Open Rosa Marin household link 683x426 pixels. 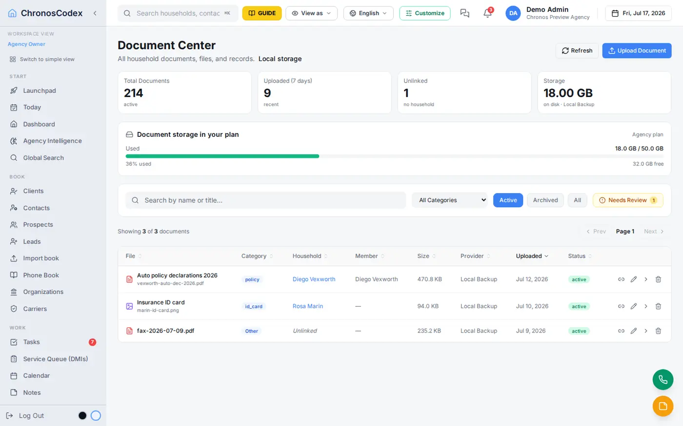[308, 306]
